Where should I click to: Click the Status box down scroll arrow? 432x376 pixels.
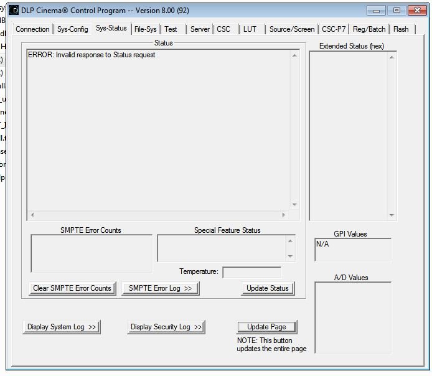click(x=294, y=205)
